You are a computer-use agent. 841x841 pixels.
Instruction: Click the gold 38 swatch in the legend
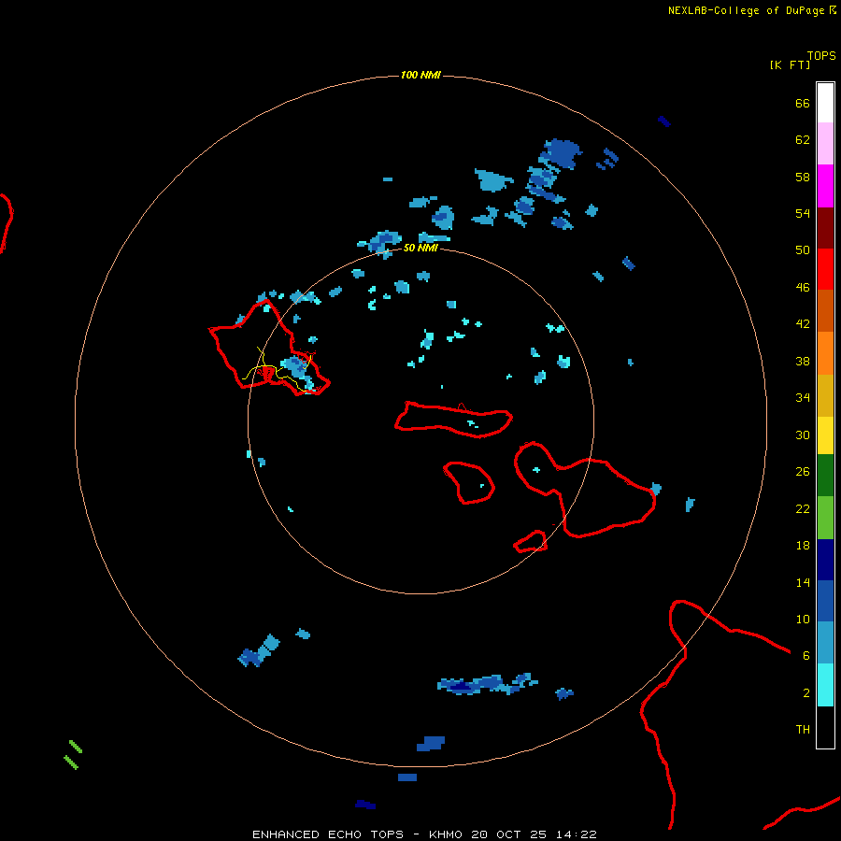point(825,395)
